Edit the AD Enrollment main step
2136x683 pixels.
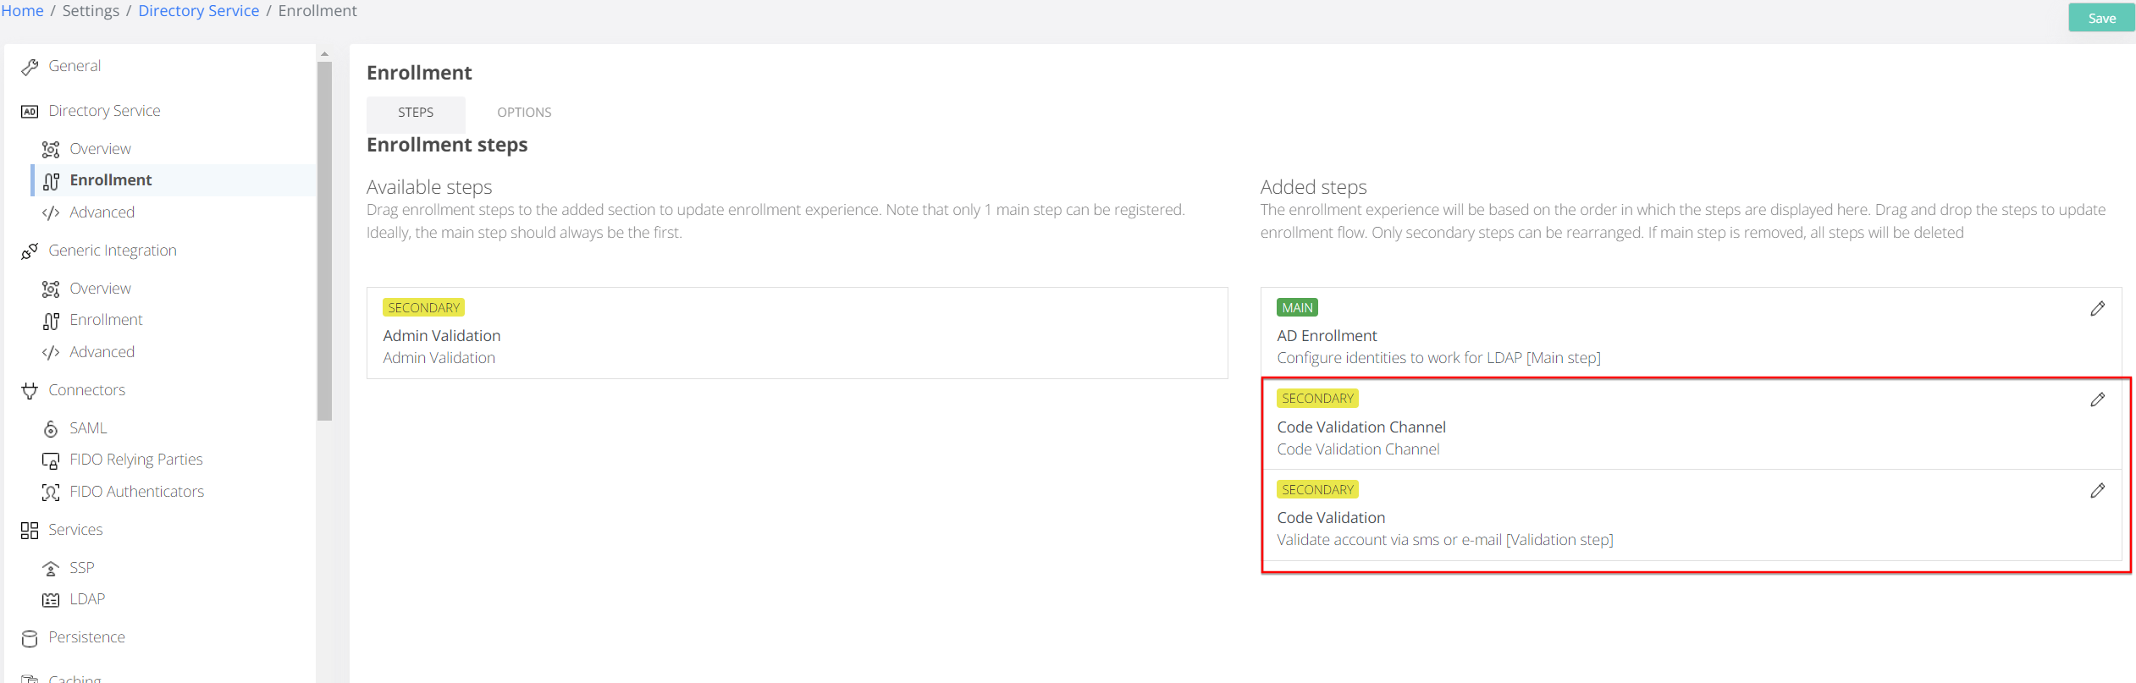[2096, 309]
